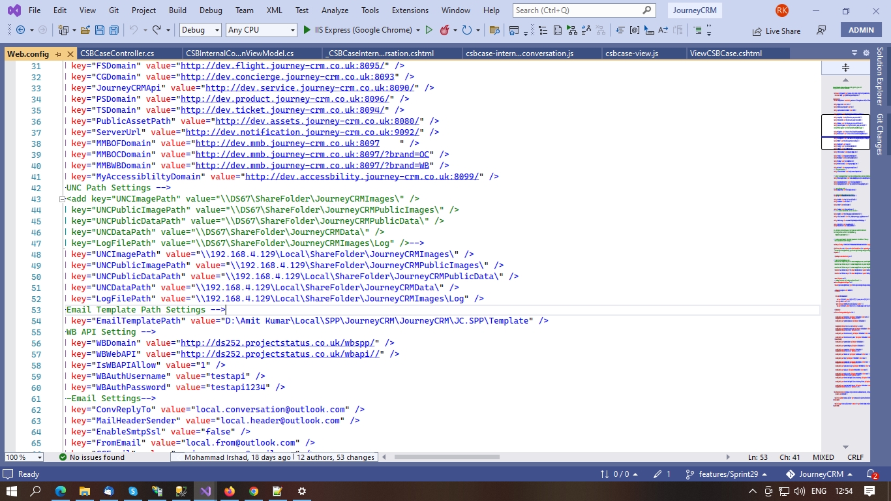This screenshot has height=501, width=891.
Task: Click the Ln: 53 line indicator
Action: pyautogui.click(x=757, y=457)
